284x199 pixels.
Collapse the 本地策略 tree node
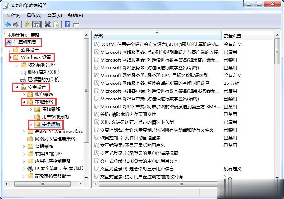24,102
